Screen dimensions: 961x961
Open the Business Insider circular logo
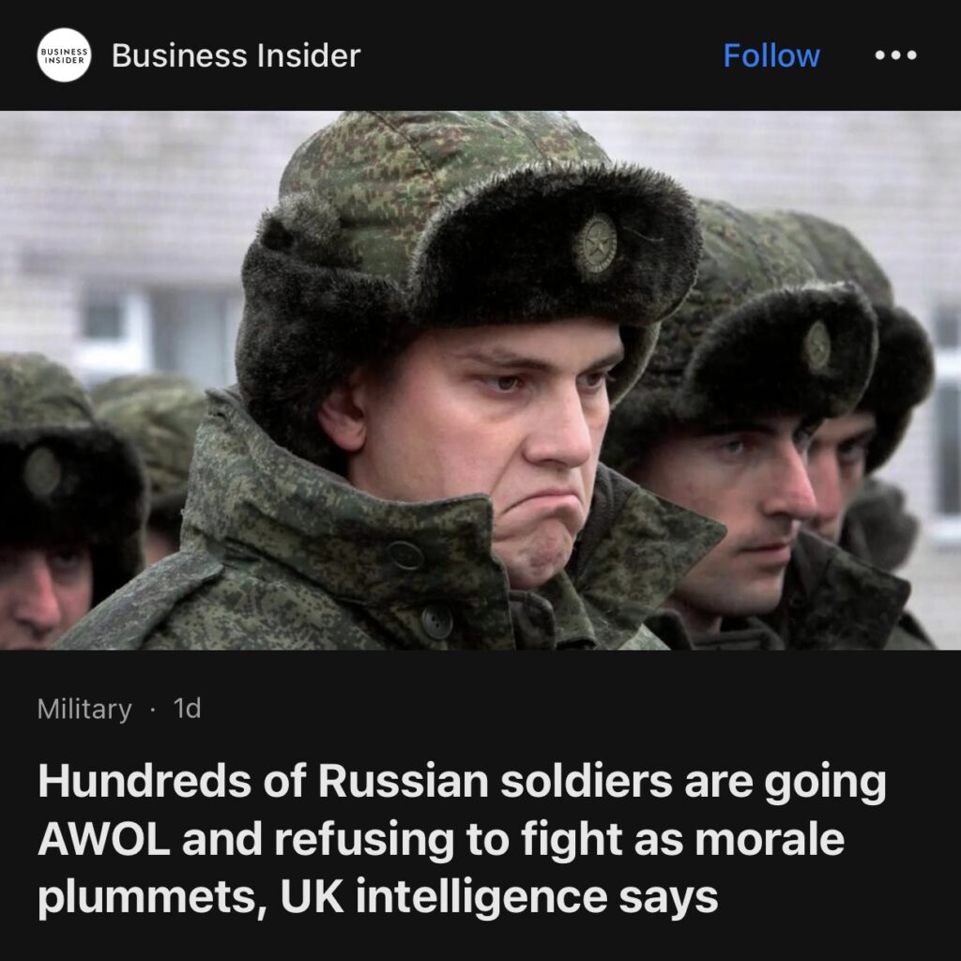[64, 55]
